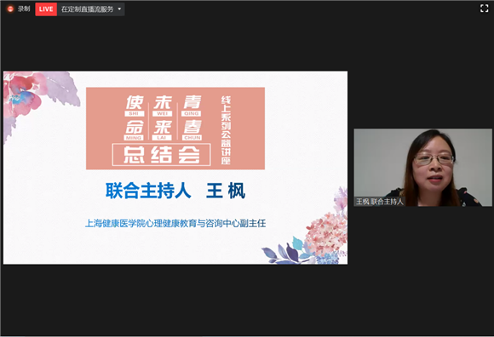Screen dimensions: 494x337
Task: Click the 录制 recording text
Action: pyautogui.click(x=24, y=9)
